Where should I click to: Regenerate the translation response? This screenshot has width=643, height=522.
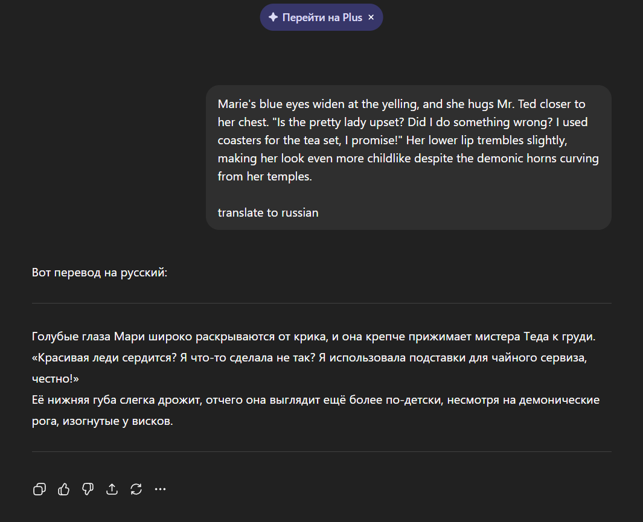pyautogui.click(x=136, y=489)
